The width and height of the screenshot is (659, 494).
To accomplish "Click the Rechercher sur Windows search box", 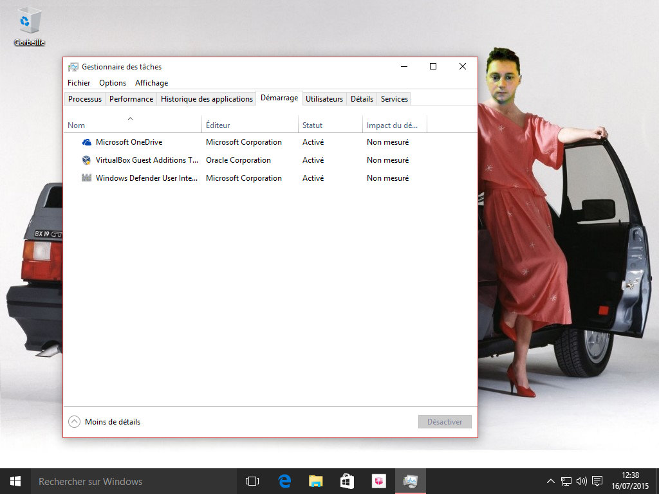I will [x=134, y=481].
